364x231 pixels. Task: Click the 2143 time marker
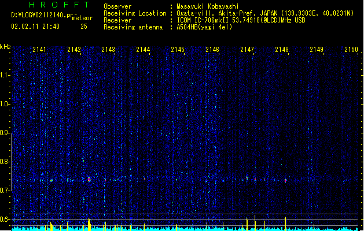pyautogui.click(x=108, y=49)
